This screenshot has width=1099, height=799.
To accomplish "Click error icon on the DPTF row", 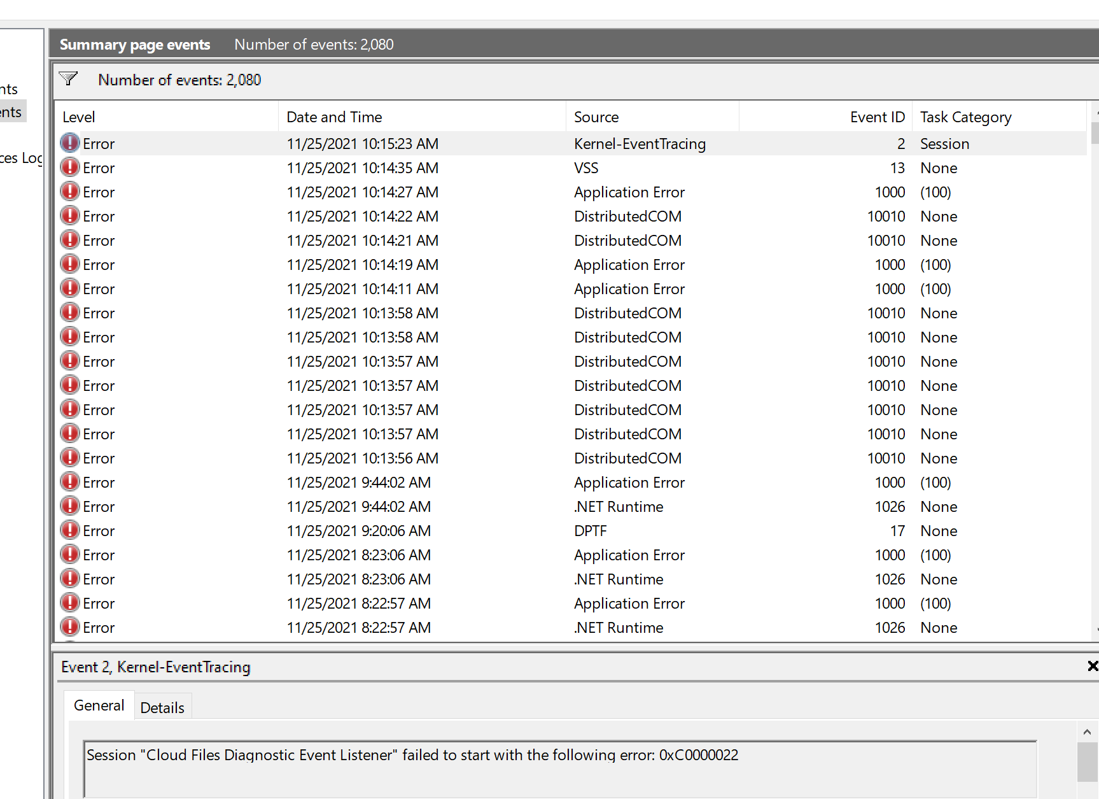I will pyautogui.click(x=69, y=530).
